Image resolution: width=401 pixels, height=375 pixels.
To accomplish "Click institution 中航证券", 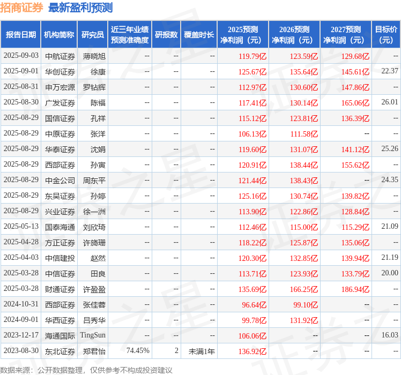I will 60,56.
